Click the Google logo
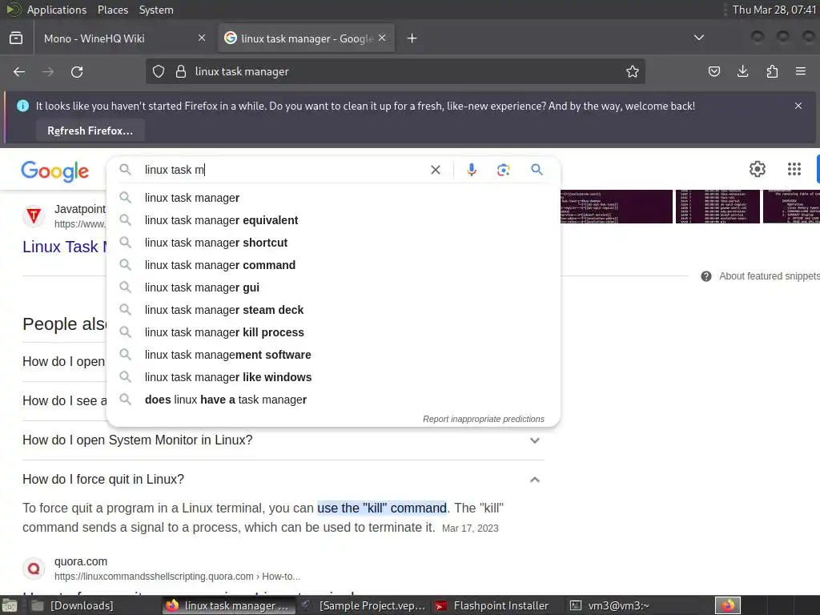This screenshot has width=820, height=615. pyautogui.click(x=55, y=171)
